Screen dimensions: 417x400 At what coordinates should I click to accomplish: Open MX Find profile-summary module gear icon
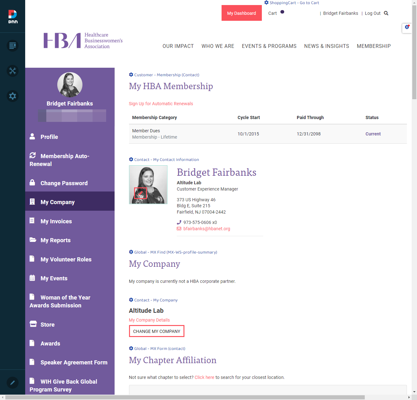(x=131, y=252)
